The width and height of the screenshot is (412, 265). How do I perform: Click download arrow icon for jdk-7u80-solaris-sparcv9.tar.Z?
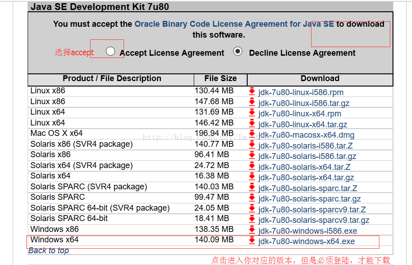click(x=252, y=208)
